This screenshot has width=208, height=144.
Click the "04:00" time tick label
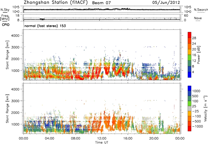point(50,139)
